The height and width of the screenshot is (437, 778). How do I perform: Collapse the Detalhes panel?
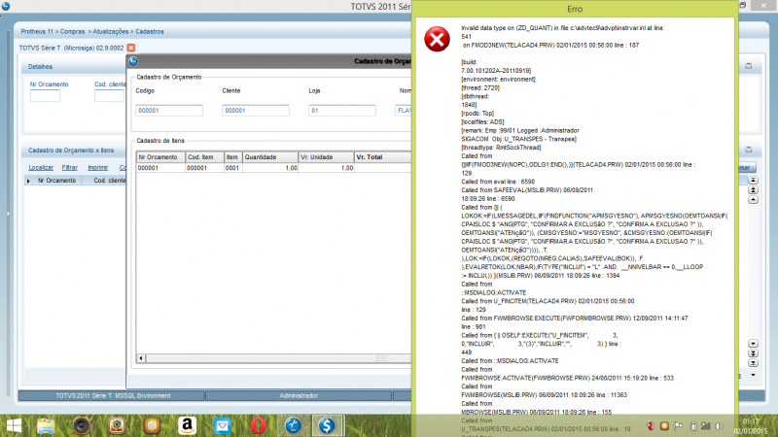coord(749,66)
